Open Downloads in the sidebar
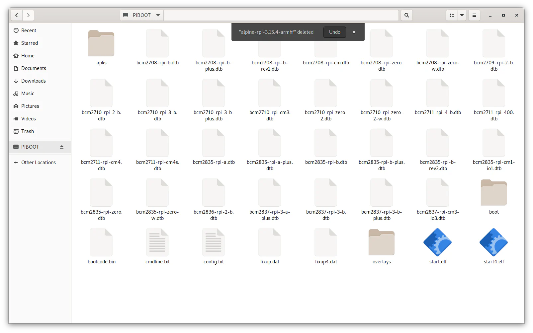This screenshot has width=533, height=333. pyautogui.click(x=40, y=81)
